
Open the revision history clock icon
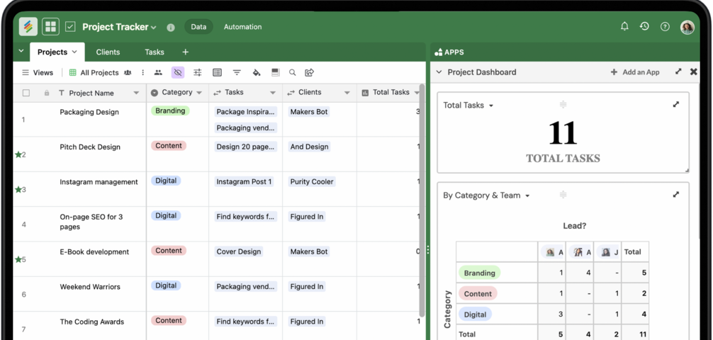644,26
